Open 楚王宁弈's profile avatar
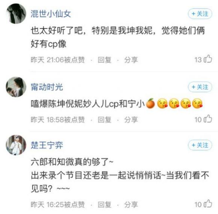This screenshot has width=218, height=214. [16, 145]
